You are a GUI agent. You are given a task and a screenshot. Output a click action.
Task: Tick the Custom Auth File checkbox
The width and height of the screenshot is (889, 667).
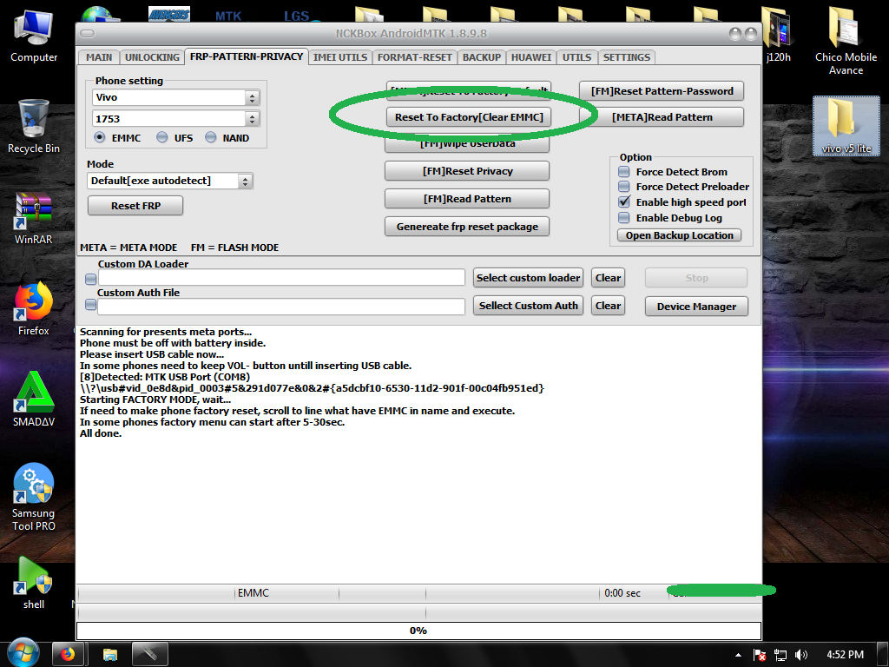point(90,305)
